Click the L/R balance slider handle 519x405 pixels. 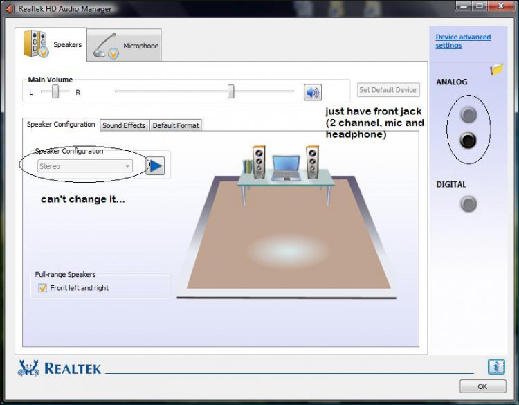(55, 91)
